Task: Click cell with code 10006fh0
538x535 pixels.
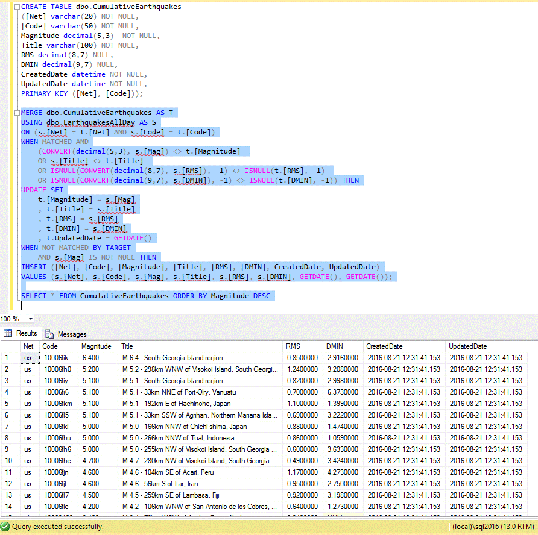Action: click(x=59, y=369)
